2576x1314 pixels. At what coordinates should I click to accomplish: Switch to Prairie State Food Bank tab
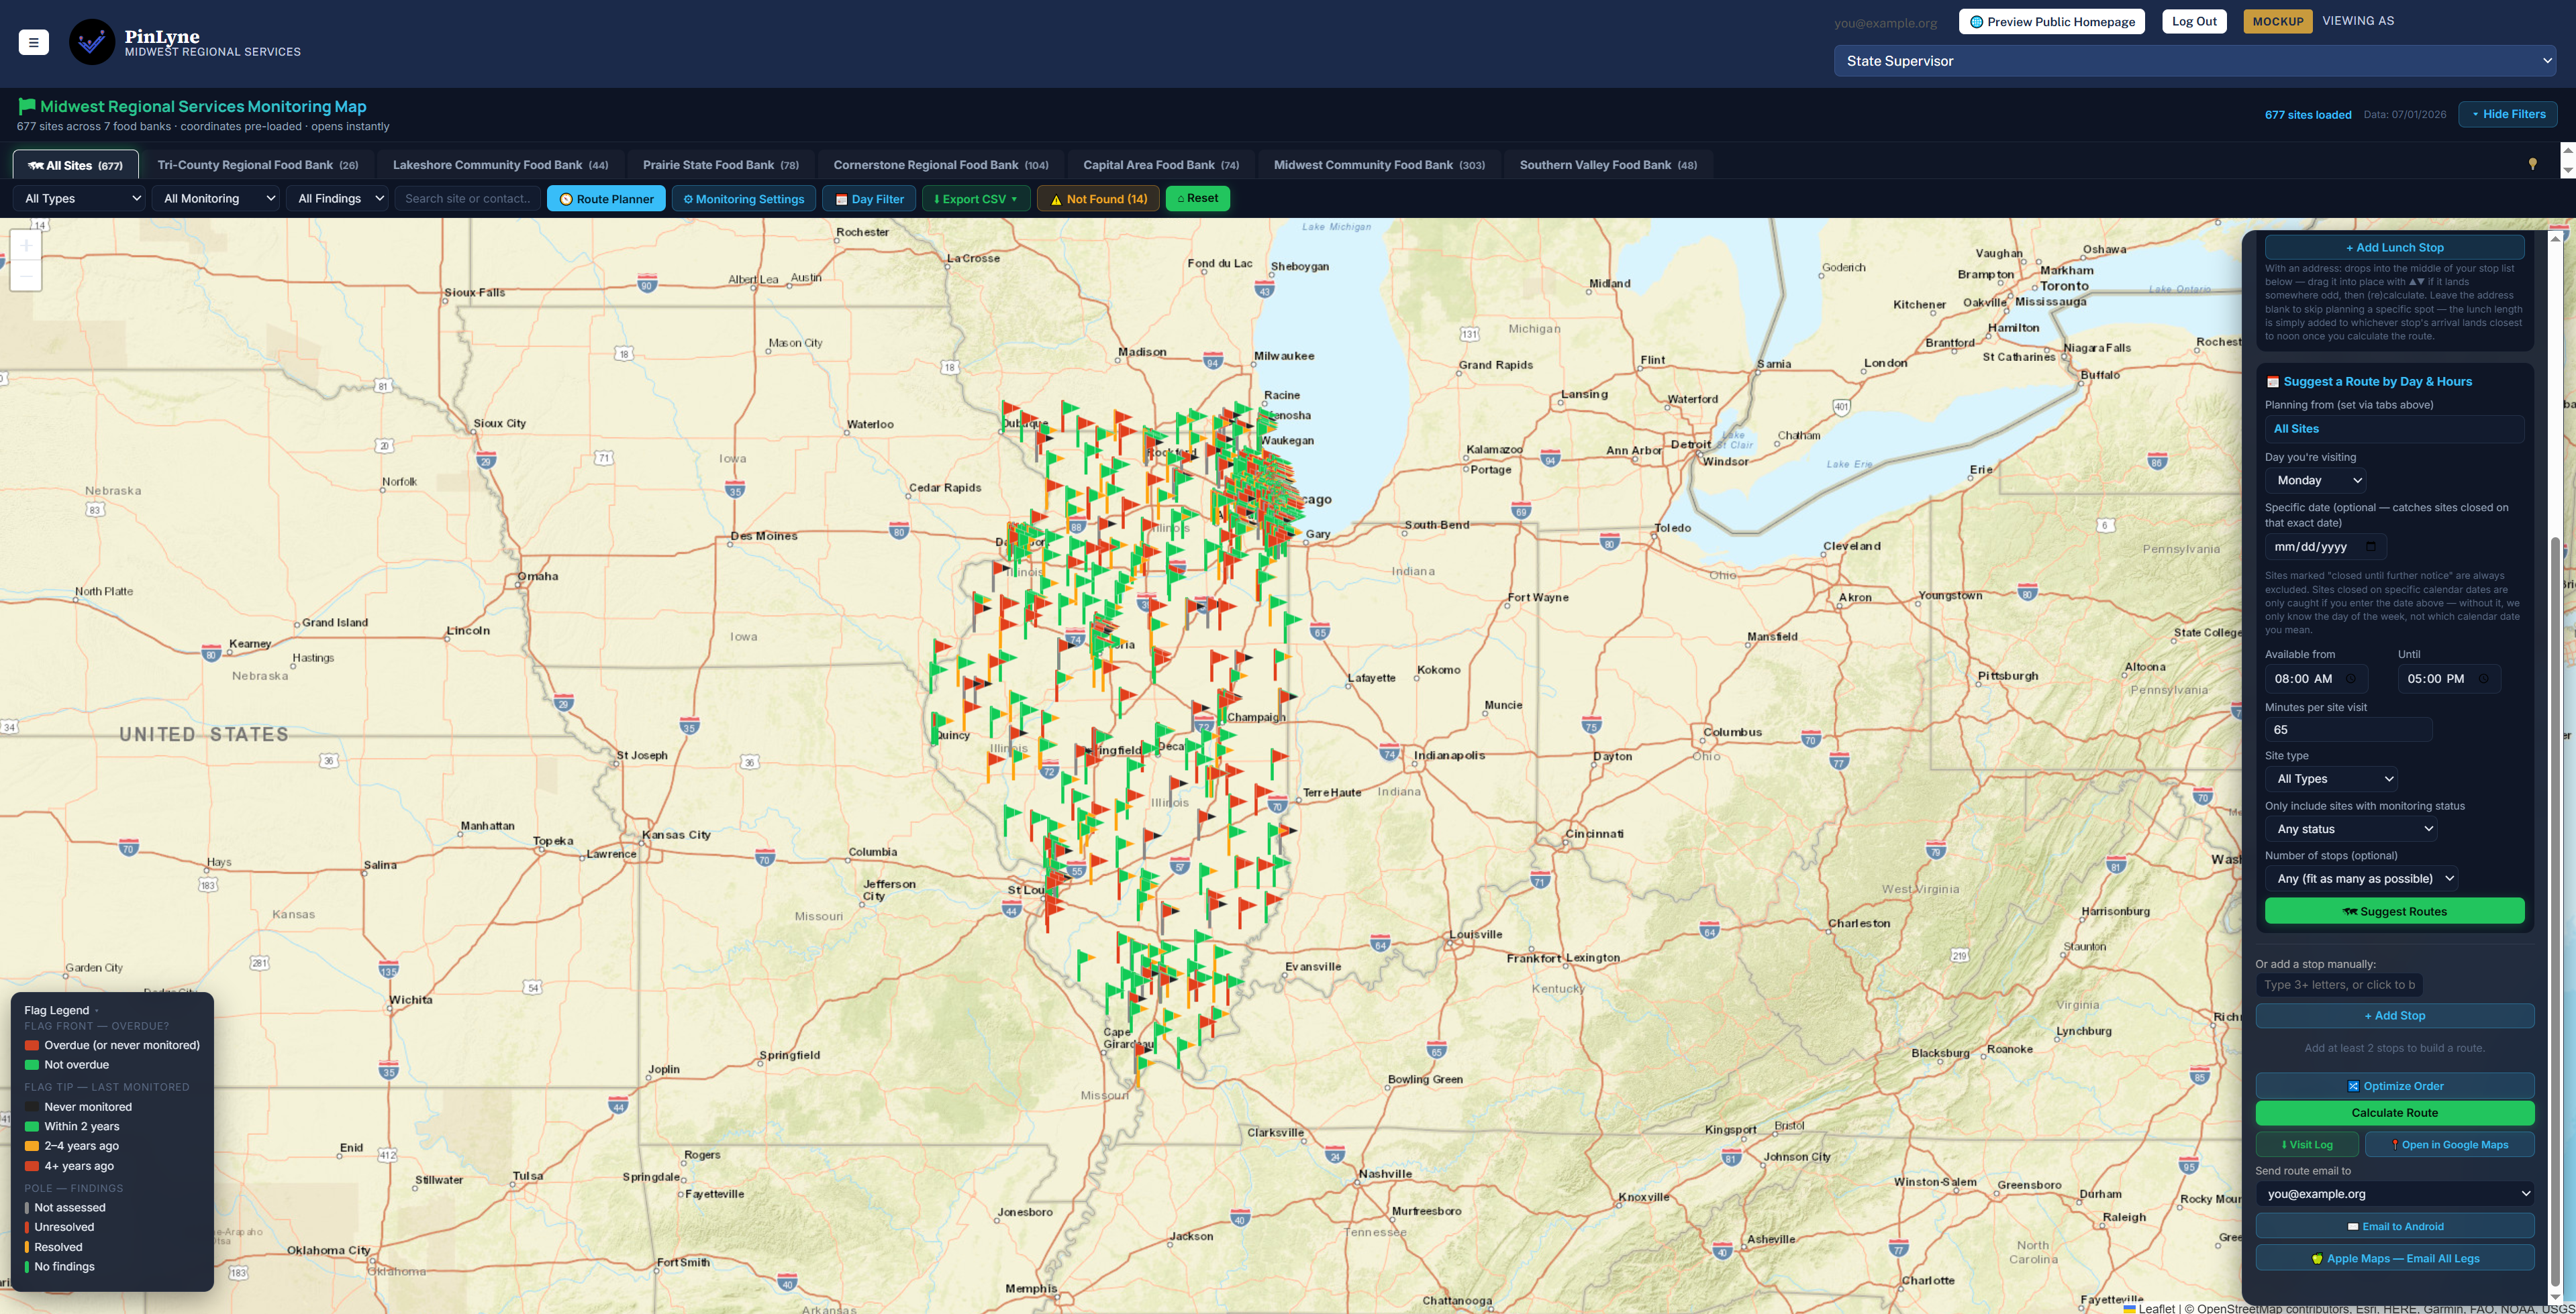pyautogui.click(x=720, y=165)
